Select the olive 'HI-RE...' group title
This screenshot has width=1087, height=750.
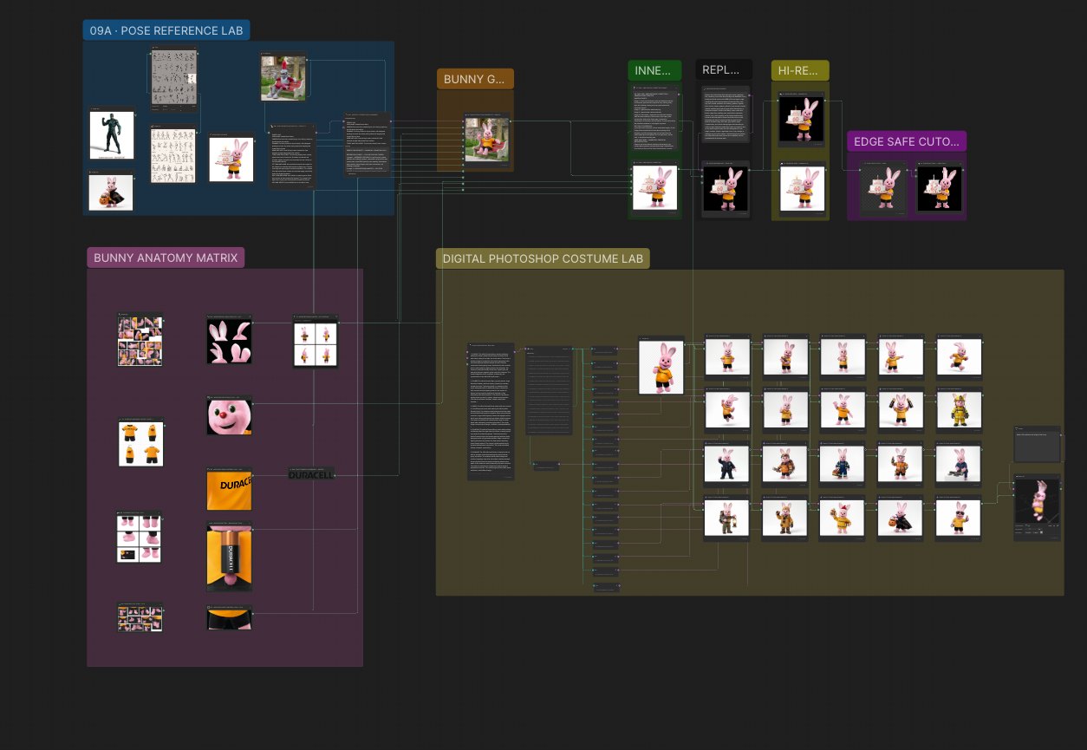coord(799,70)
